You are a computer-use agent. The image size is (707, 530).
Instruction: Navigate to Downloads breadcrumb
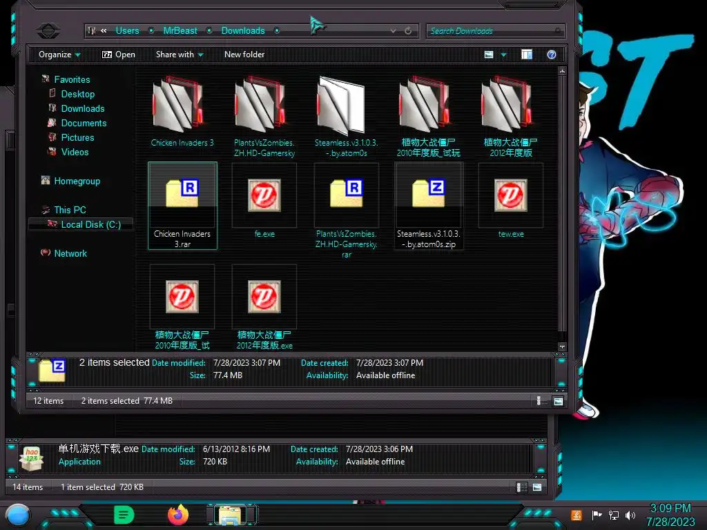[243, 30]
